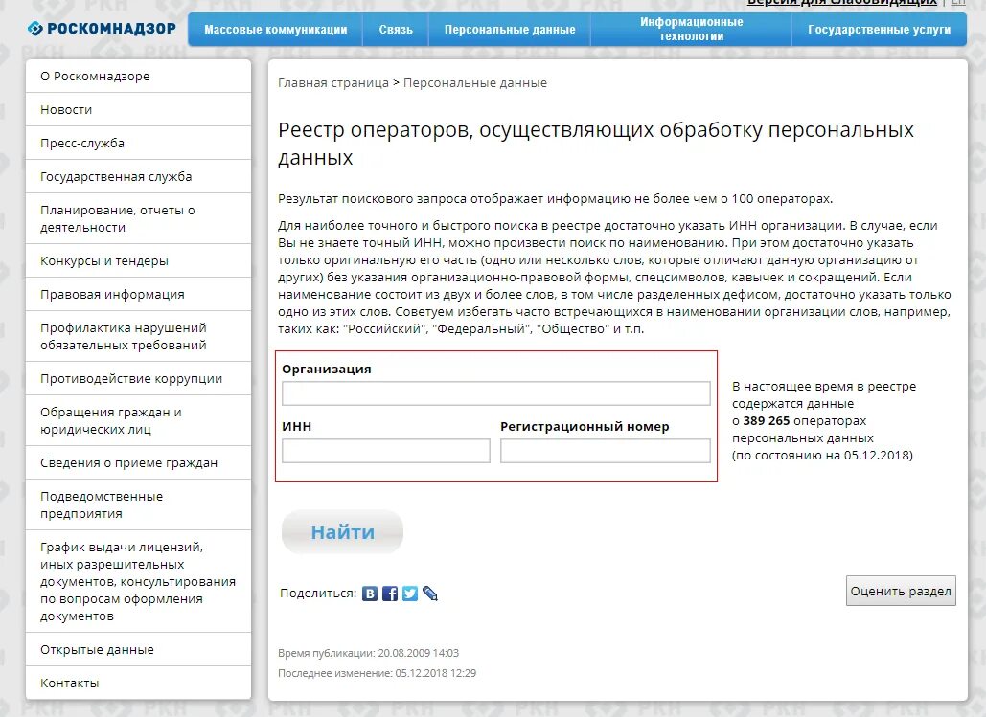The height and width of the screenshot is (717, 986).
Task: Open Конкурсы и тендеры sidebar item
Action: pyautogui.click(x=138, y=260)
